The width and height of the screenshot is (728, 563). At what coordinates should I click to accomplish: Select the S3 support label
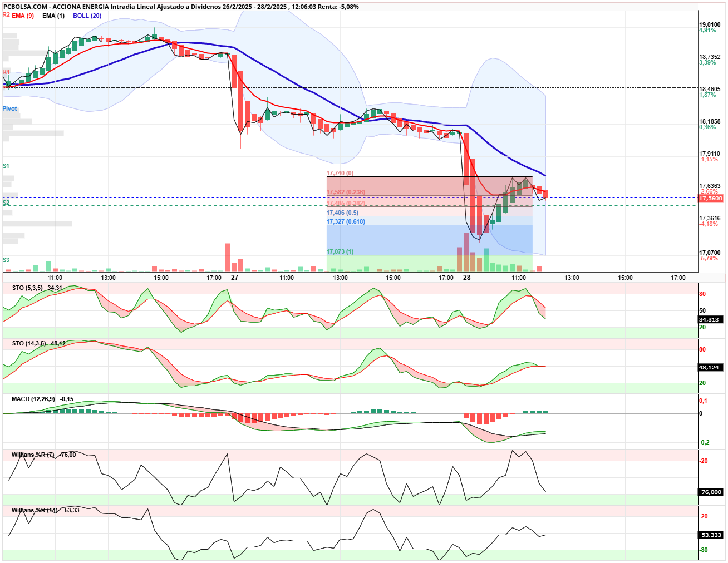(x=6, y=260)
